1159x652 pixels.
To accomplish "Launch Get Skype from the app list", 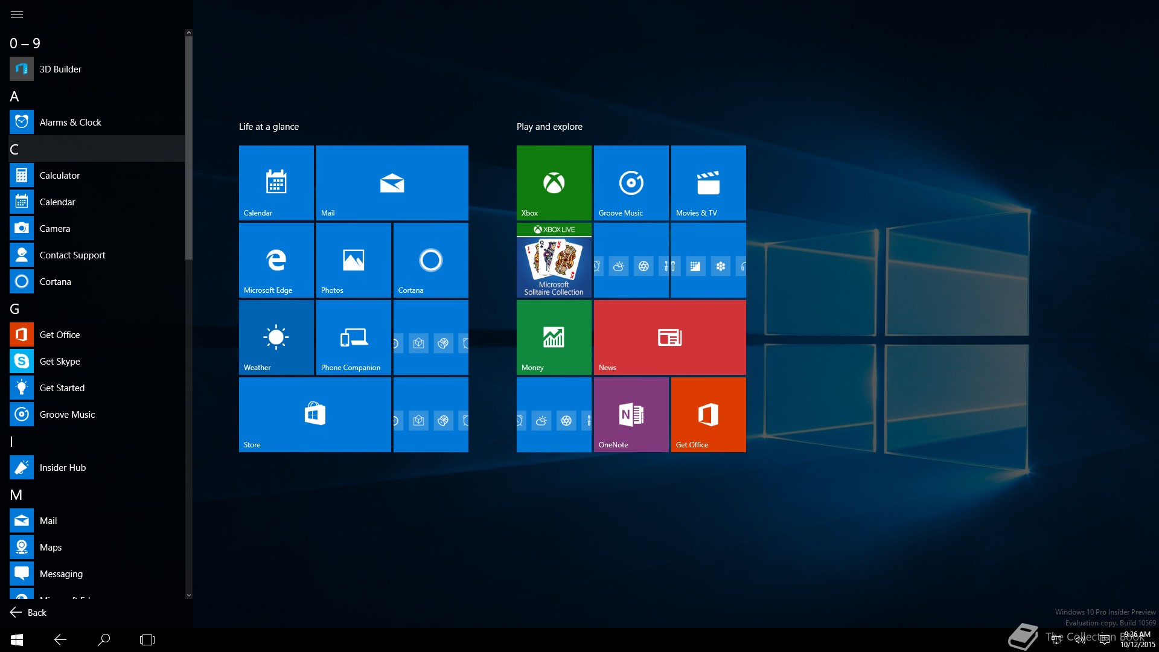I will coord(97,361).
